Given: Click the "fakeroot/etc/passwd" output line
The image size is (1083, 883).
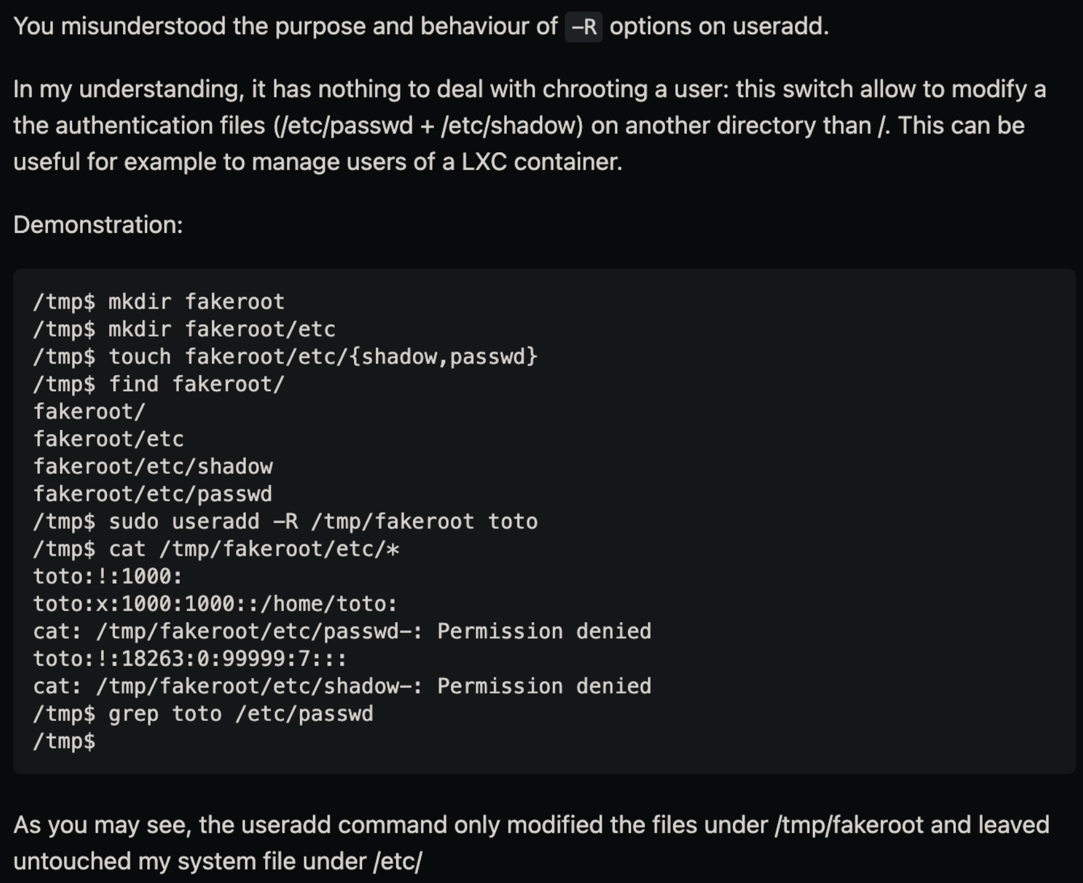Looking at the screenshot, I should (153, 494).
